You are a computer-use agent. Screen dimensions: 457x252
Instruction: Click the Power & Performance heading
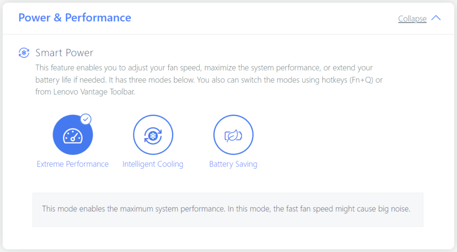point(74,18)
